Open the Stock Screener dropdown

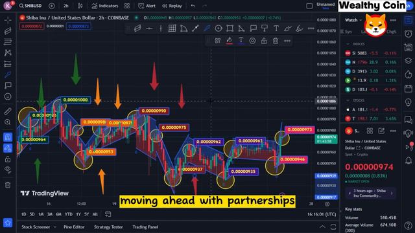(39, 227)
